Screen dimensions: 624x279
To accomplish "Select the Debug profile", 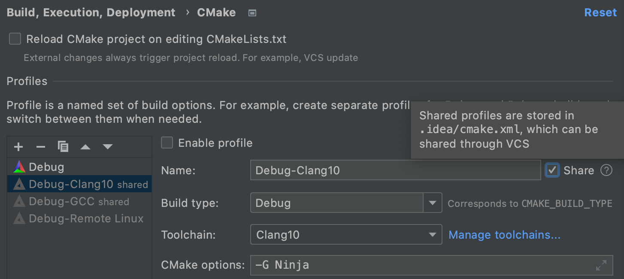I will click(46, 167).
